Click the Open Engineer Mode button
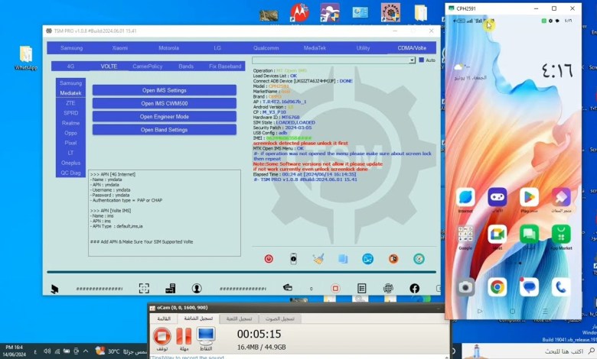 (x=164, y=117)
